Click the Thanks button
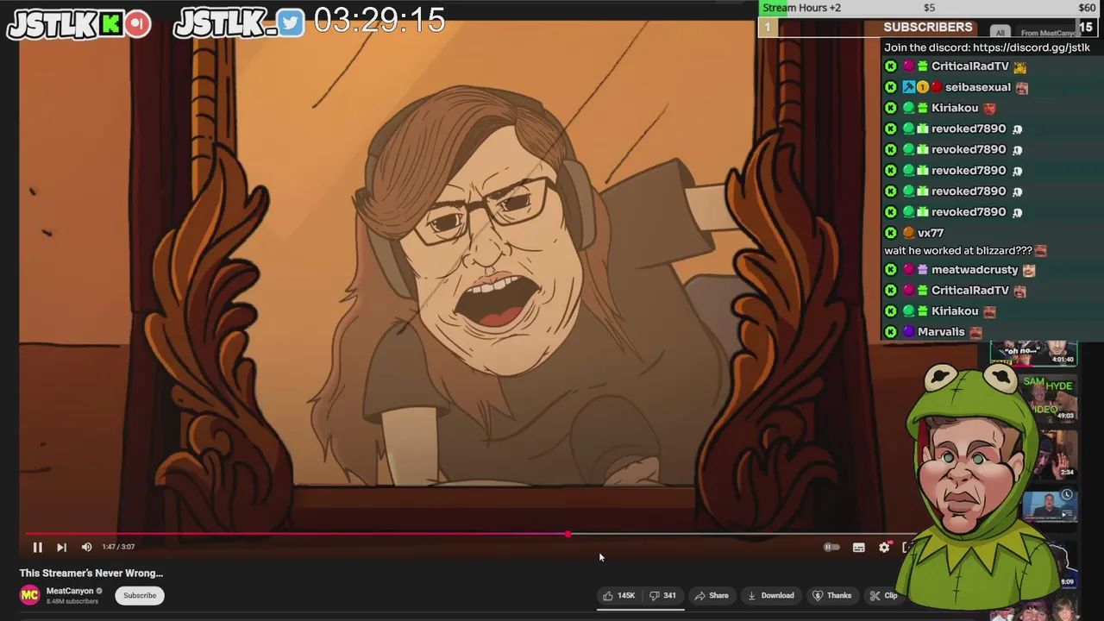 831,595
